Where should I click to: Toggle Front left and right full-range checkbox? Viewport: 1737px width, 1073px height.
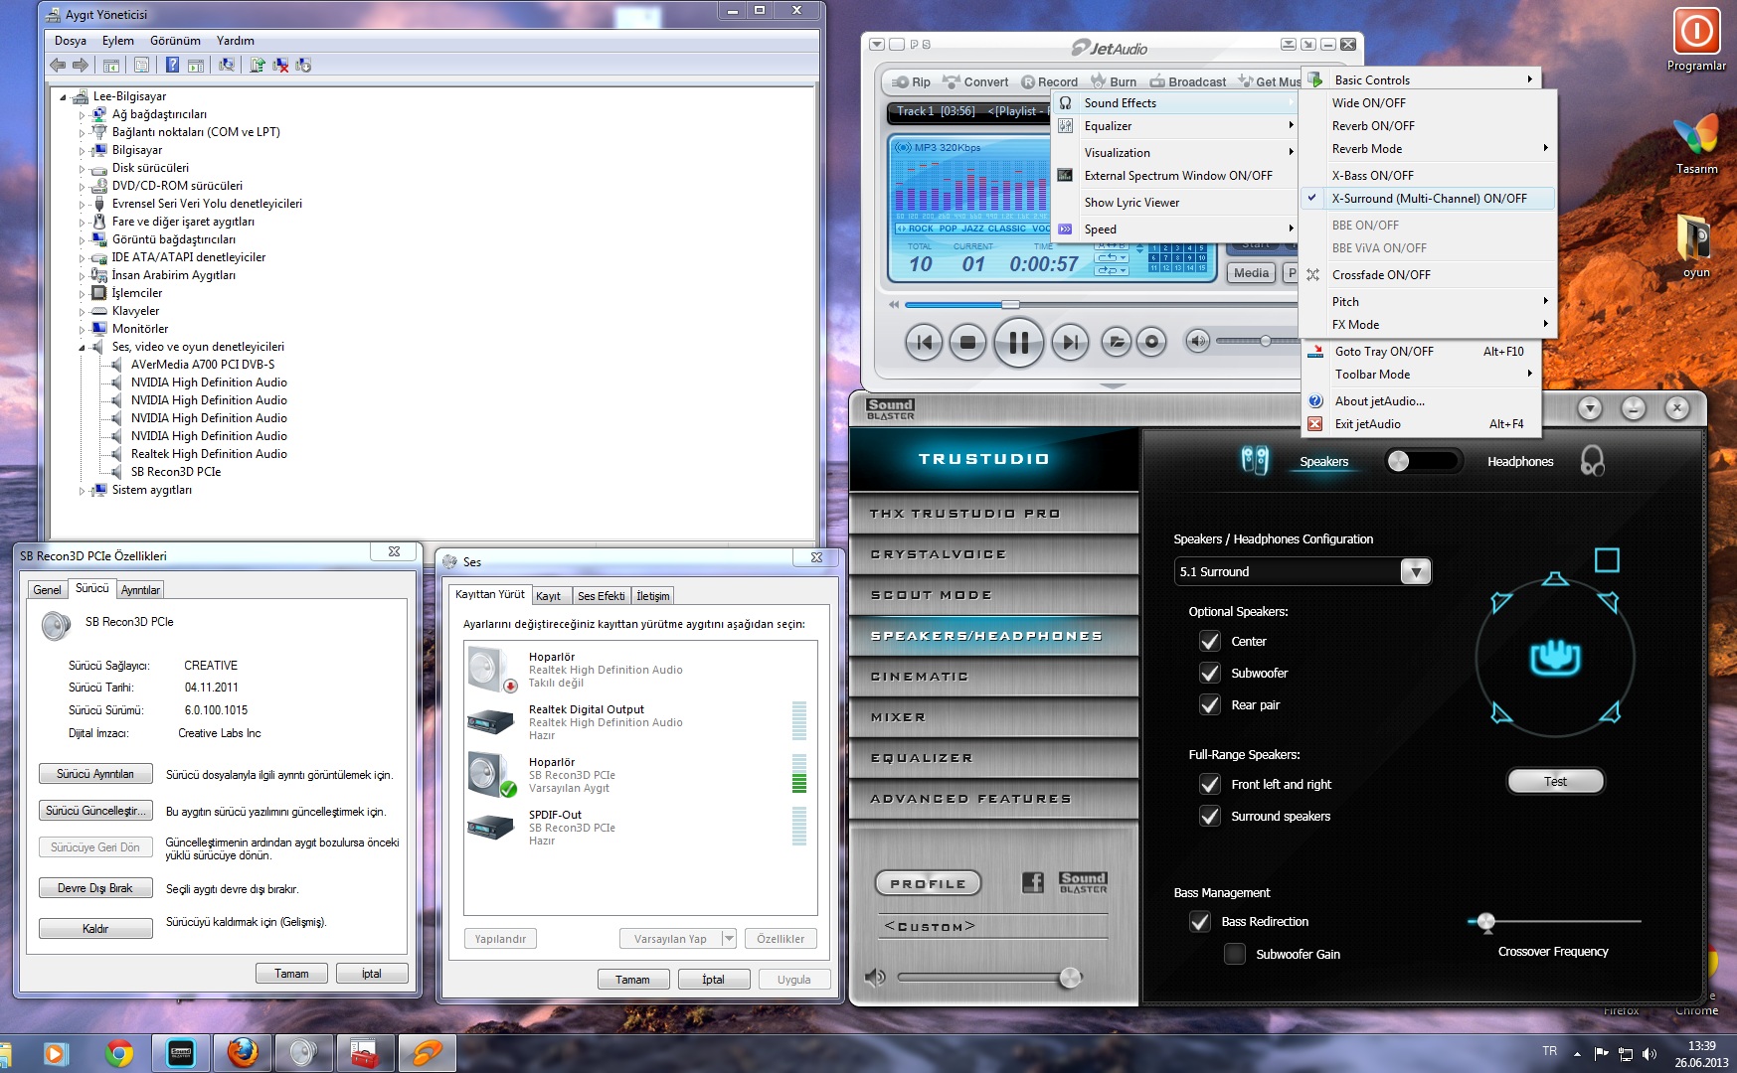click(1210, 785)
